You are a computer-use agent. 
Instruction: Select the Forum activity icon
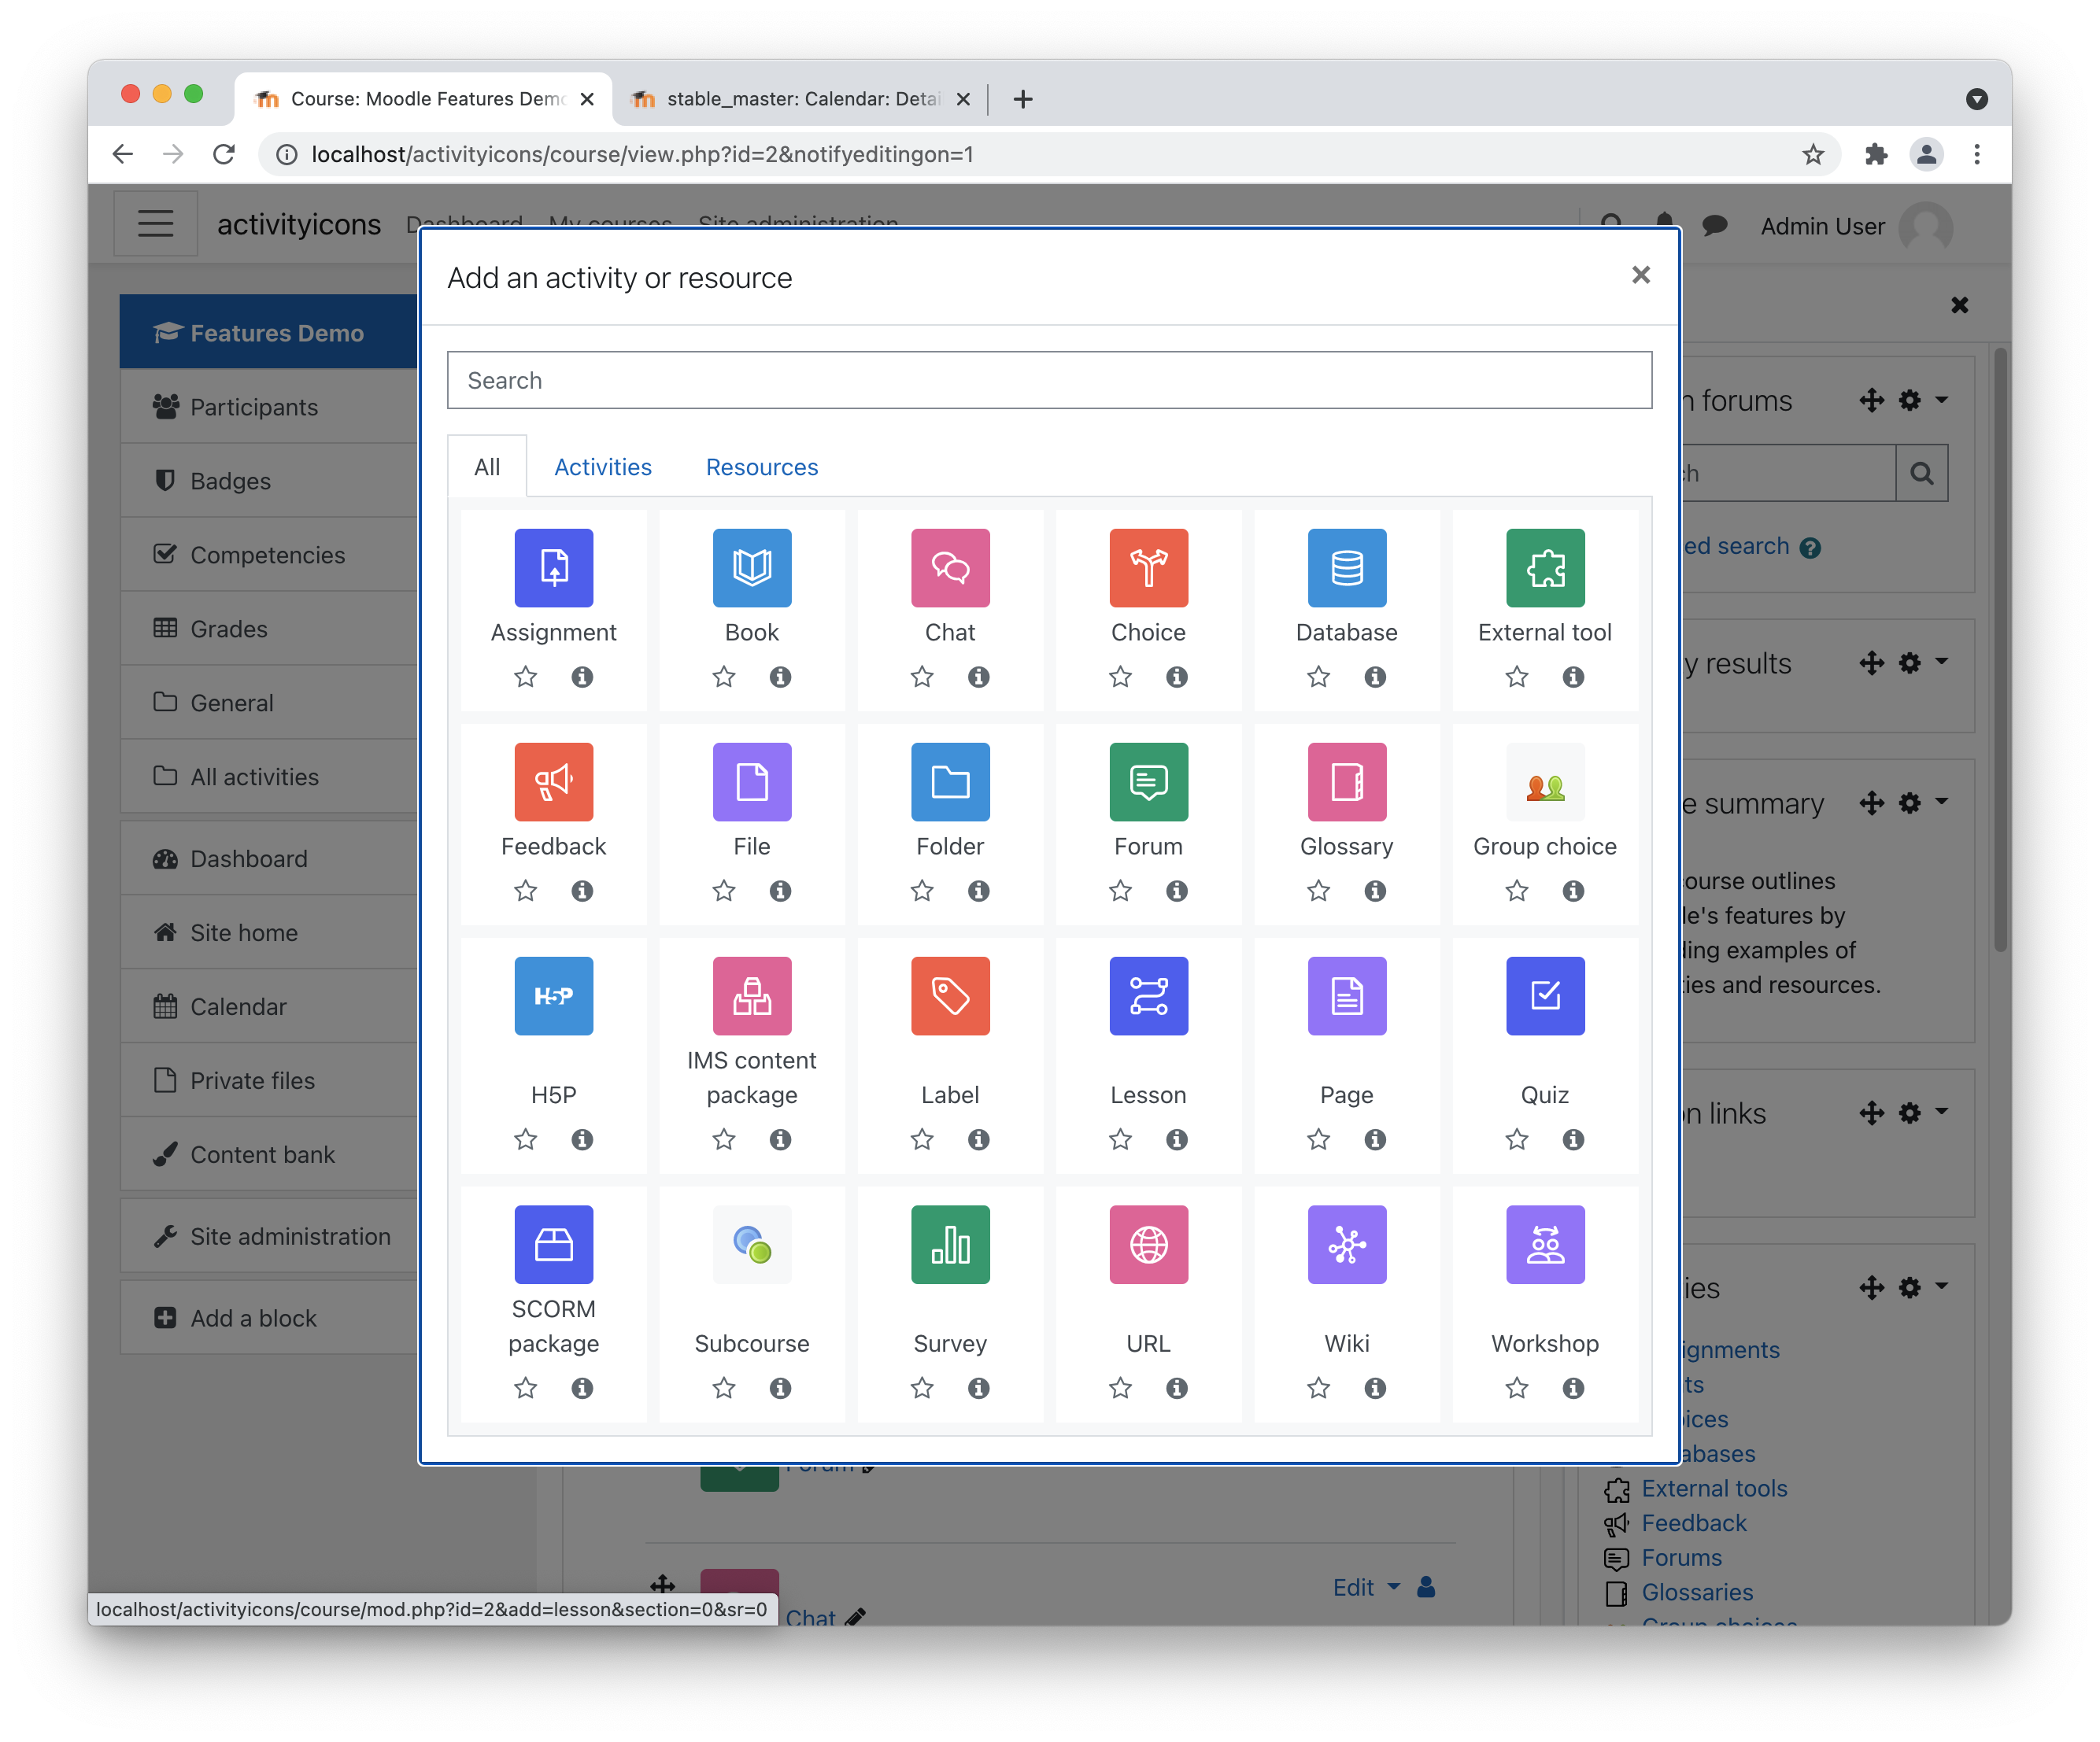click(x=1148, y=781)
